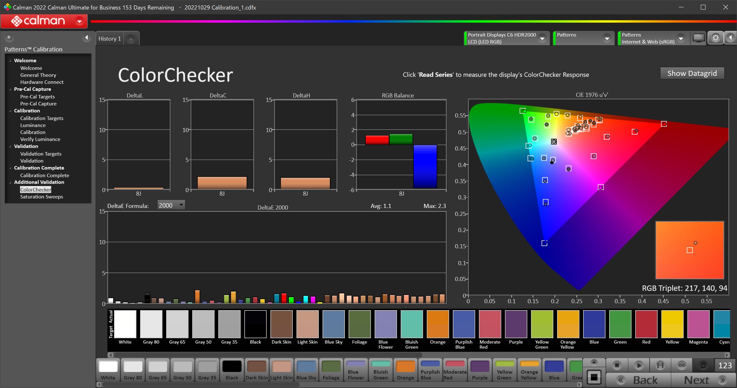Open the Patterns source dropdown
The width and height of the screenshot is (737, 388).
(x=607, y=38)
